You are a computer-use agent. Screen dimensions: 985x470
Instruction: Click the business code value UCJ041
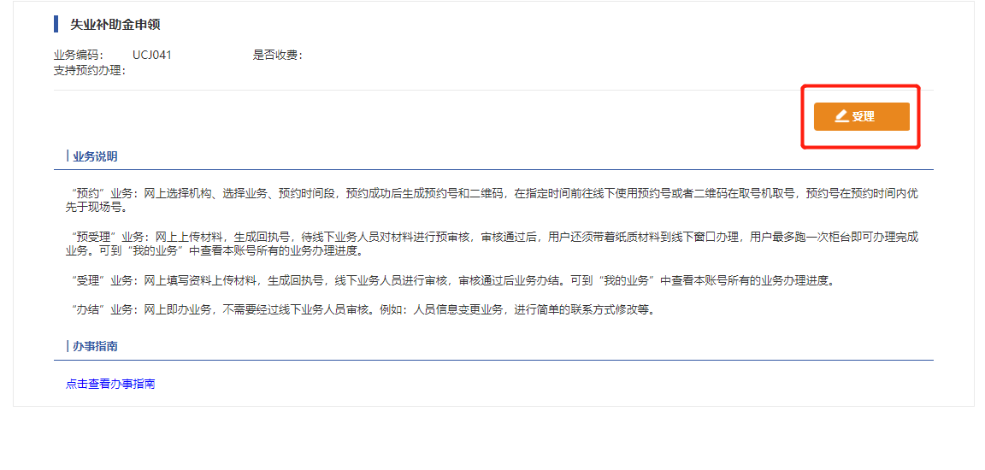coord(152,56)
